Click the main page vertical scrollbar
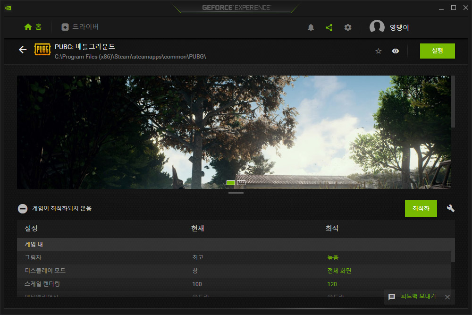The height and width of the screenshot is (315, 472). pos(453,102)
